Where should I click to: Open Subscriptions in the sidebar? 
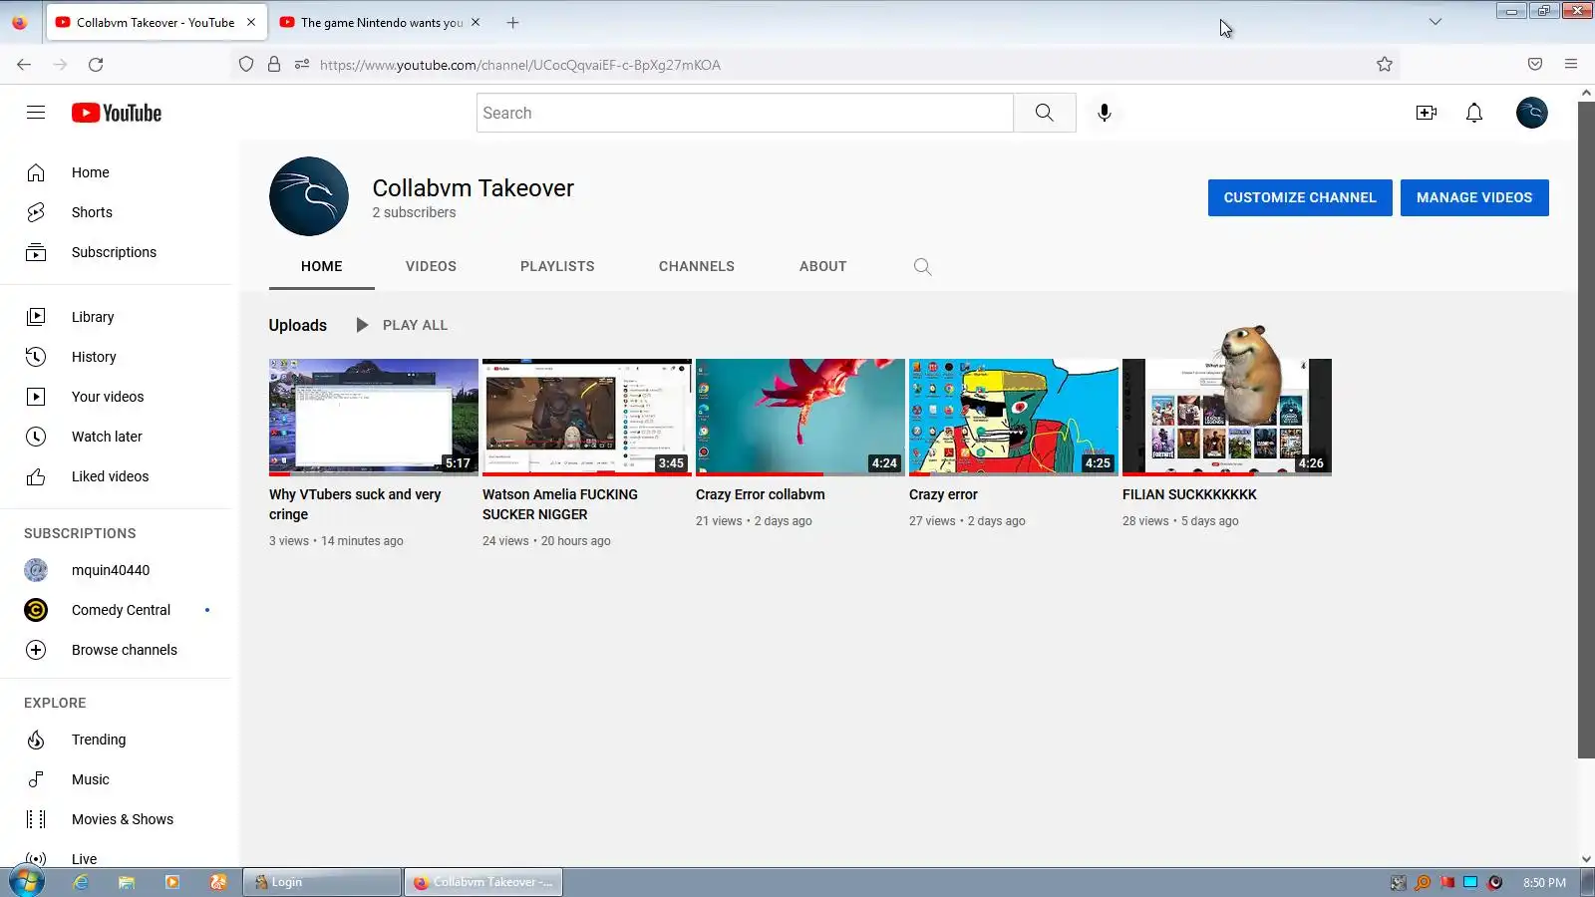[116, 252]
